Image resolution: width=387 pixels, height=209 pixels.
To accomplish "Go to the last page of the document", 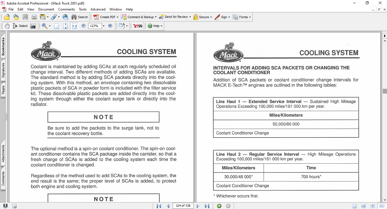I will click(207, 206).
